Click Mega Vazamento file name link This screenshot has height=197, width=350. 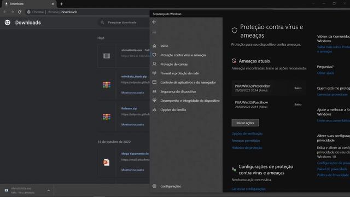[135, 154]
